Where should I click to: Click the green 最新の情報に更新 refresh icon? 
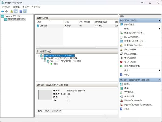[x=121, y=66]
